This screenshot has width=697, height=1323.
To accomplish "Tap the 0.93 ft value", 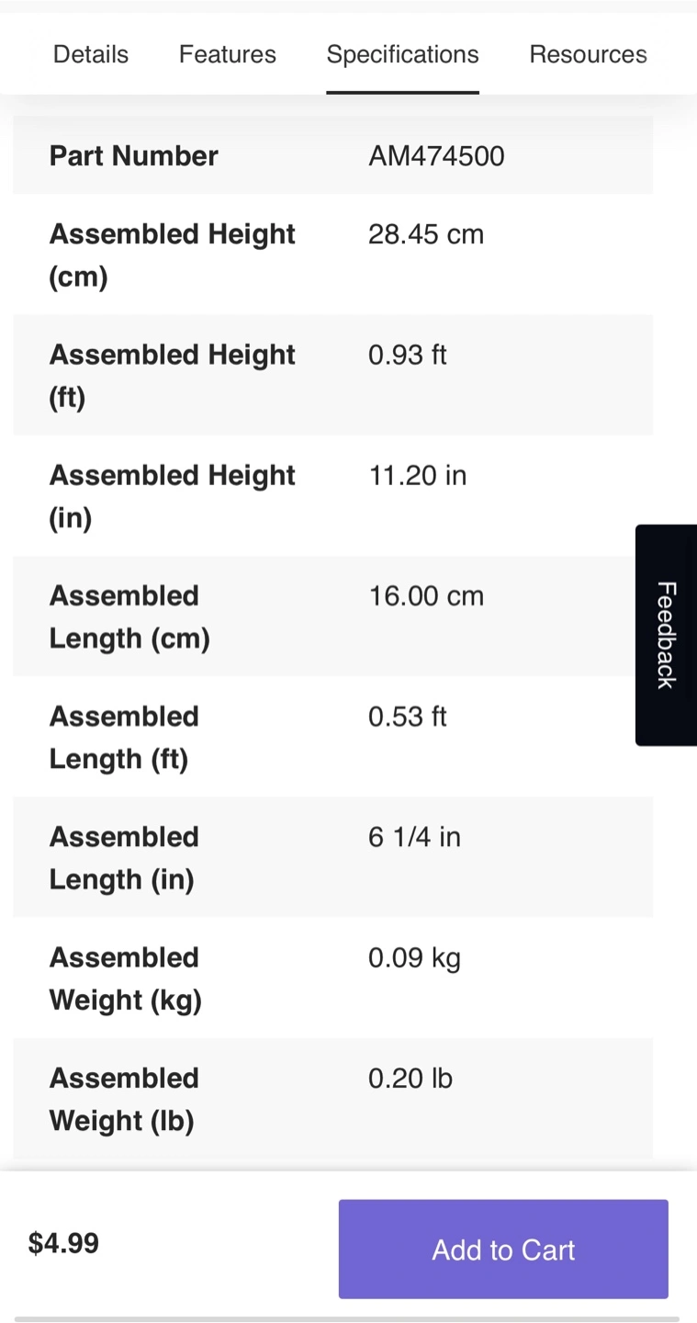I will (408, 355).
